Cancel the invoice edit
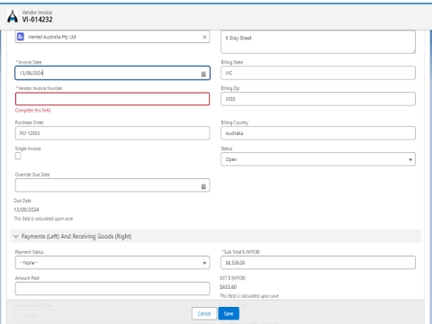This screenshot has height=324, width=432. pos(204,313)
